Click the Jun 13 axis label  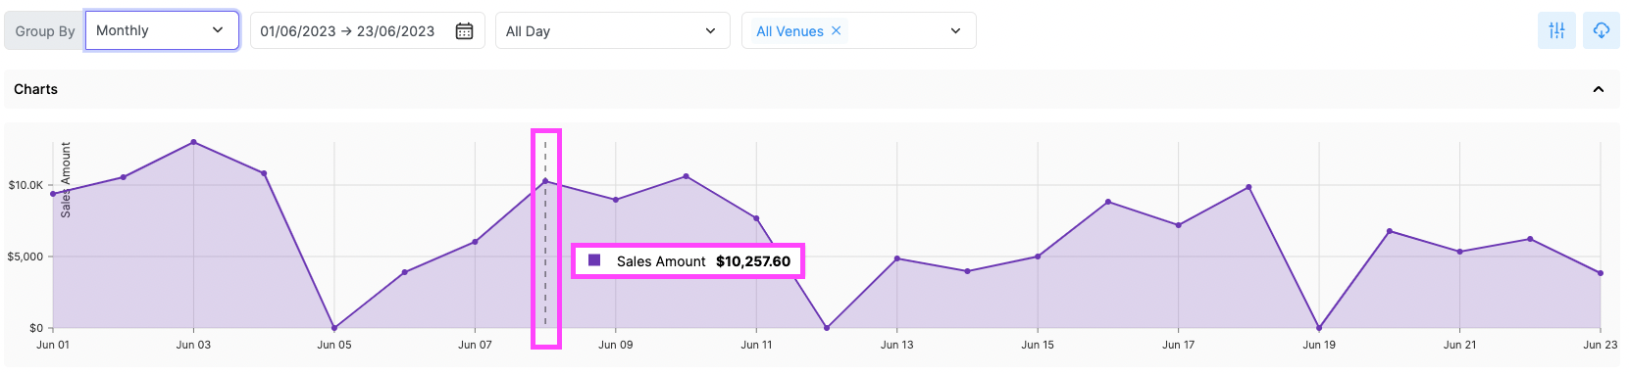[x=897, y=345]
